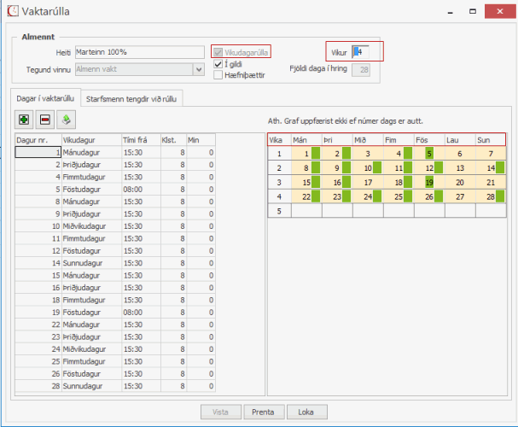Click into the Vikur weeks field
The image size is (518, 427).
pos(360,52)
